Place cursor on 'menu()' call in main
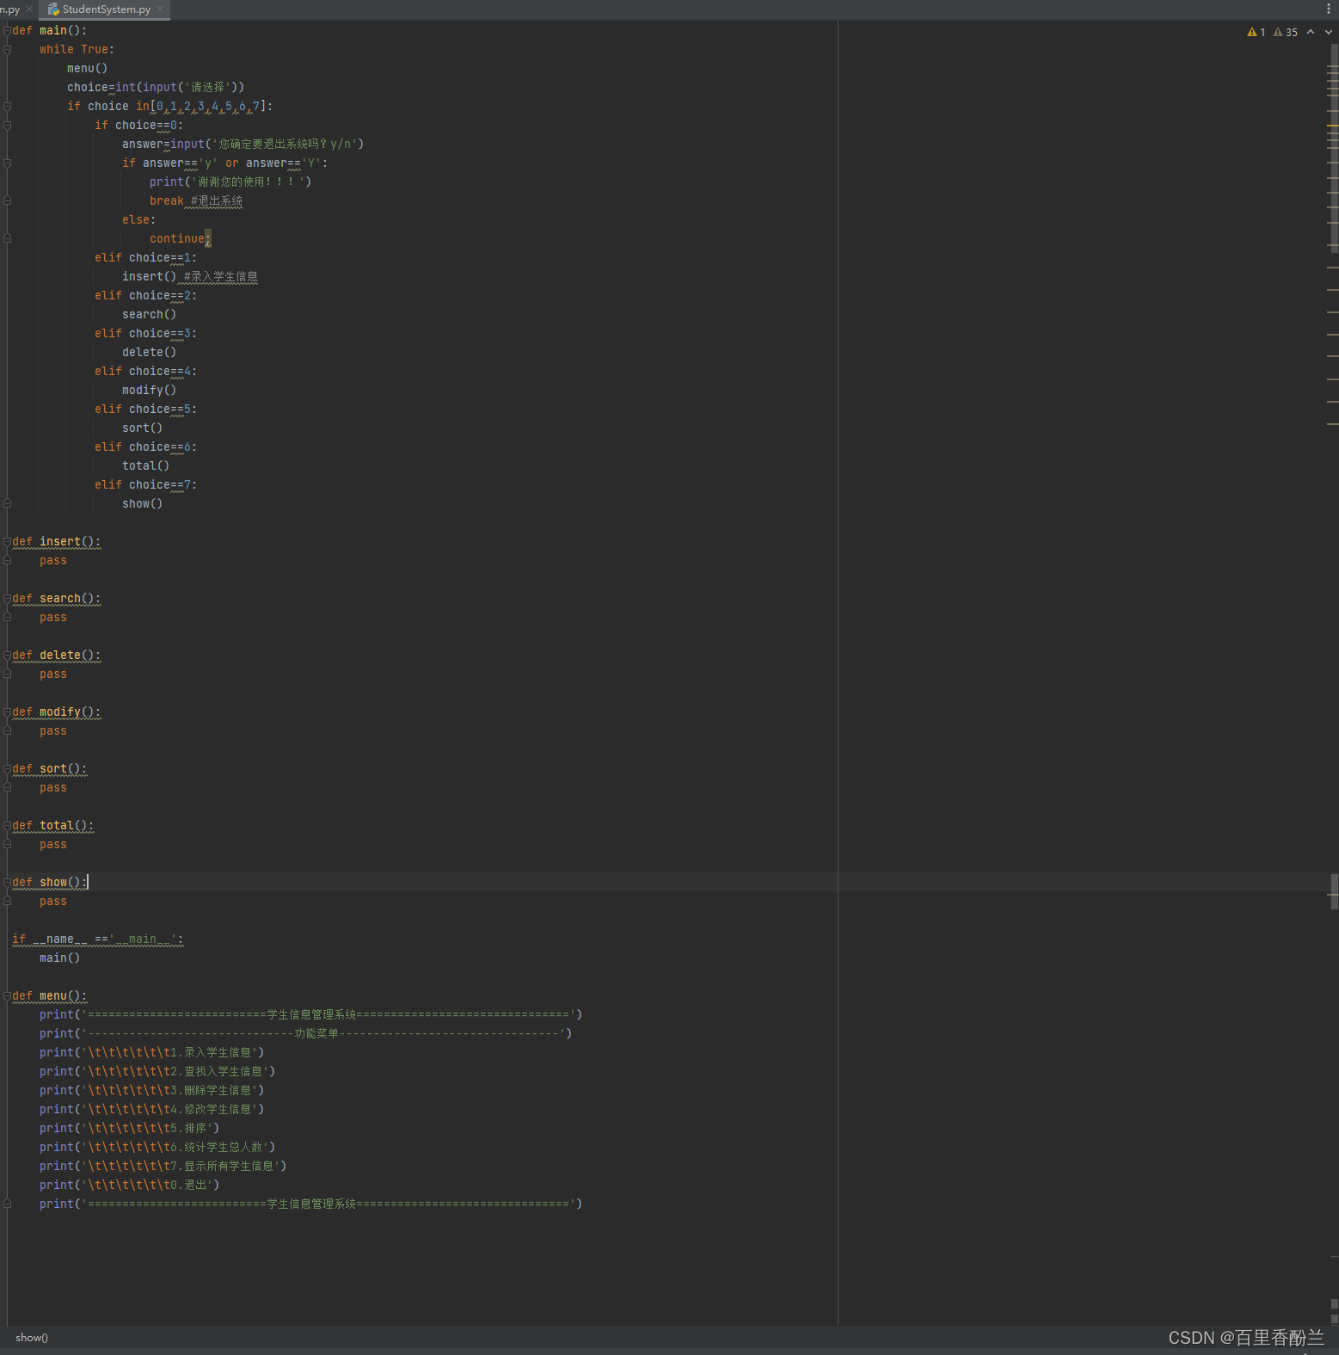Viewport: 1339px width, 1355px height. pyautogui.click(x=88, y=68)
